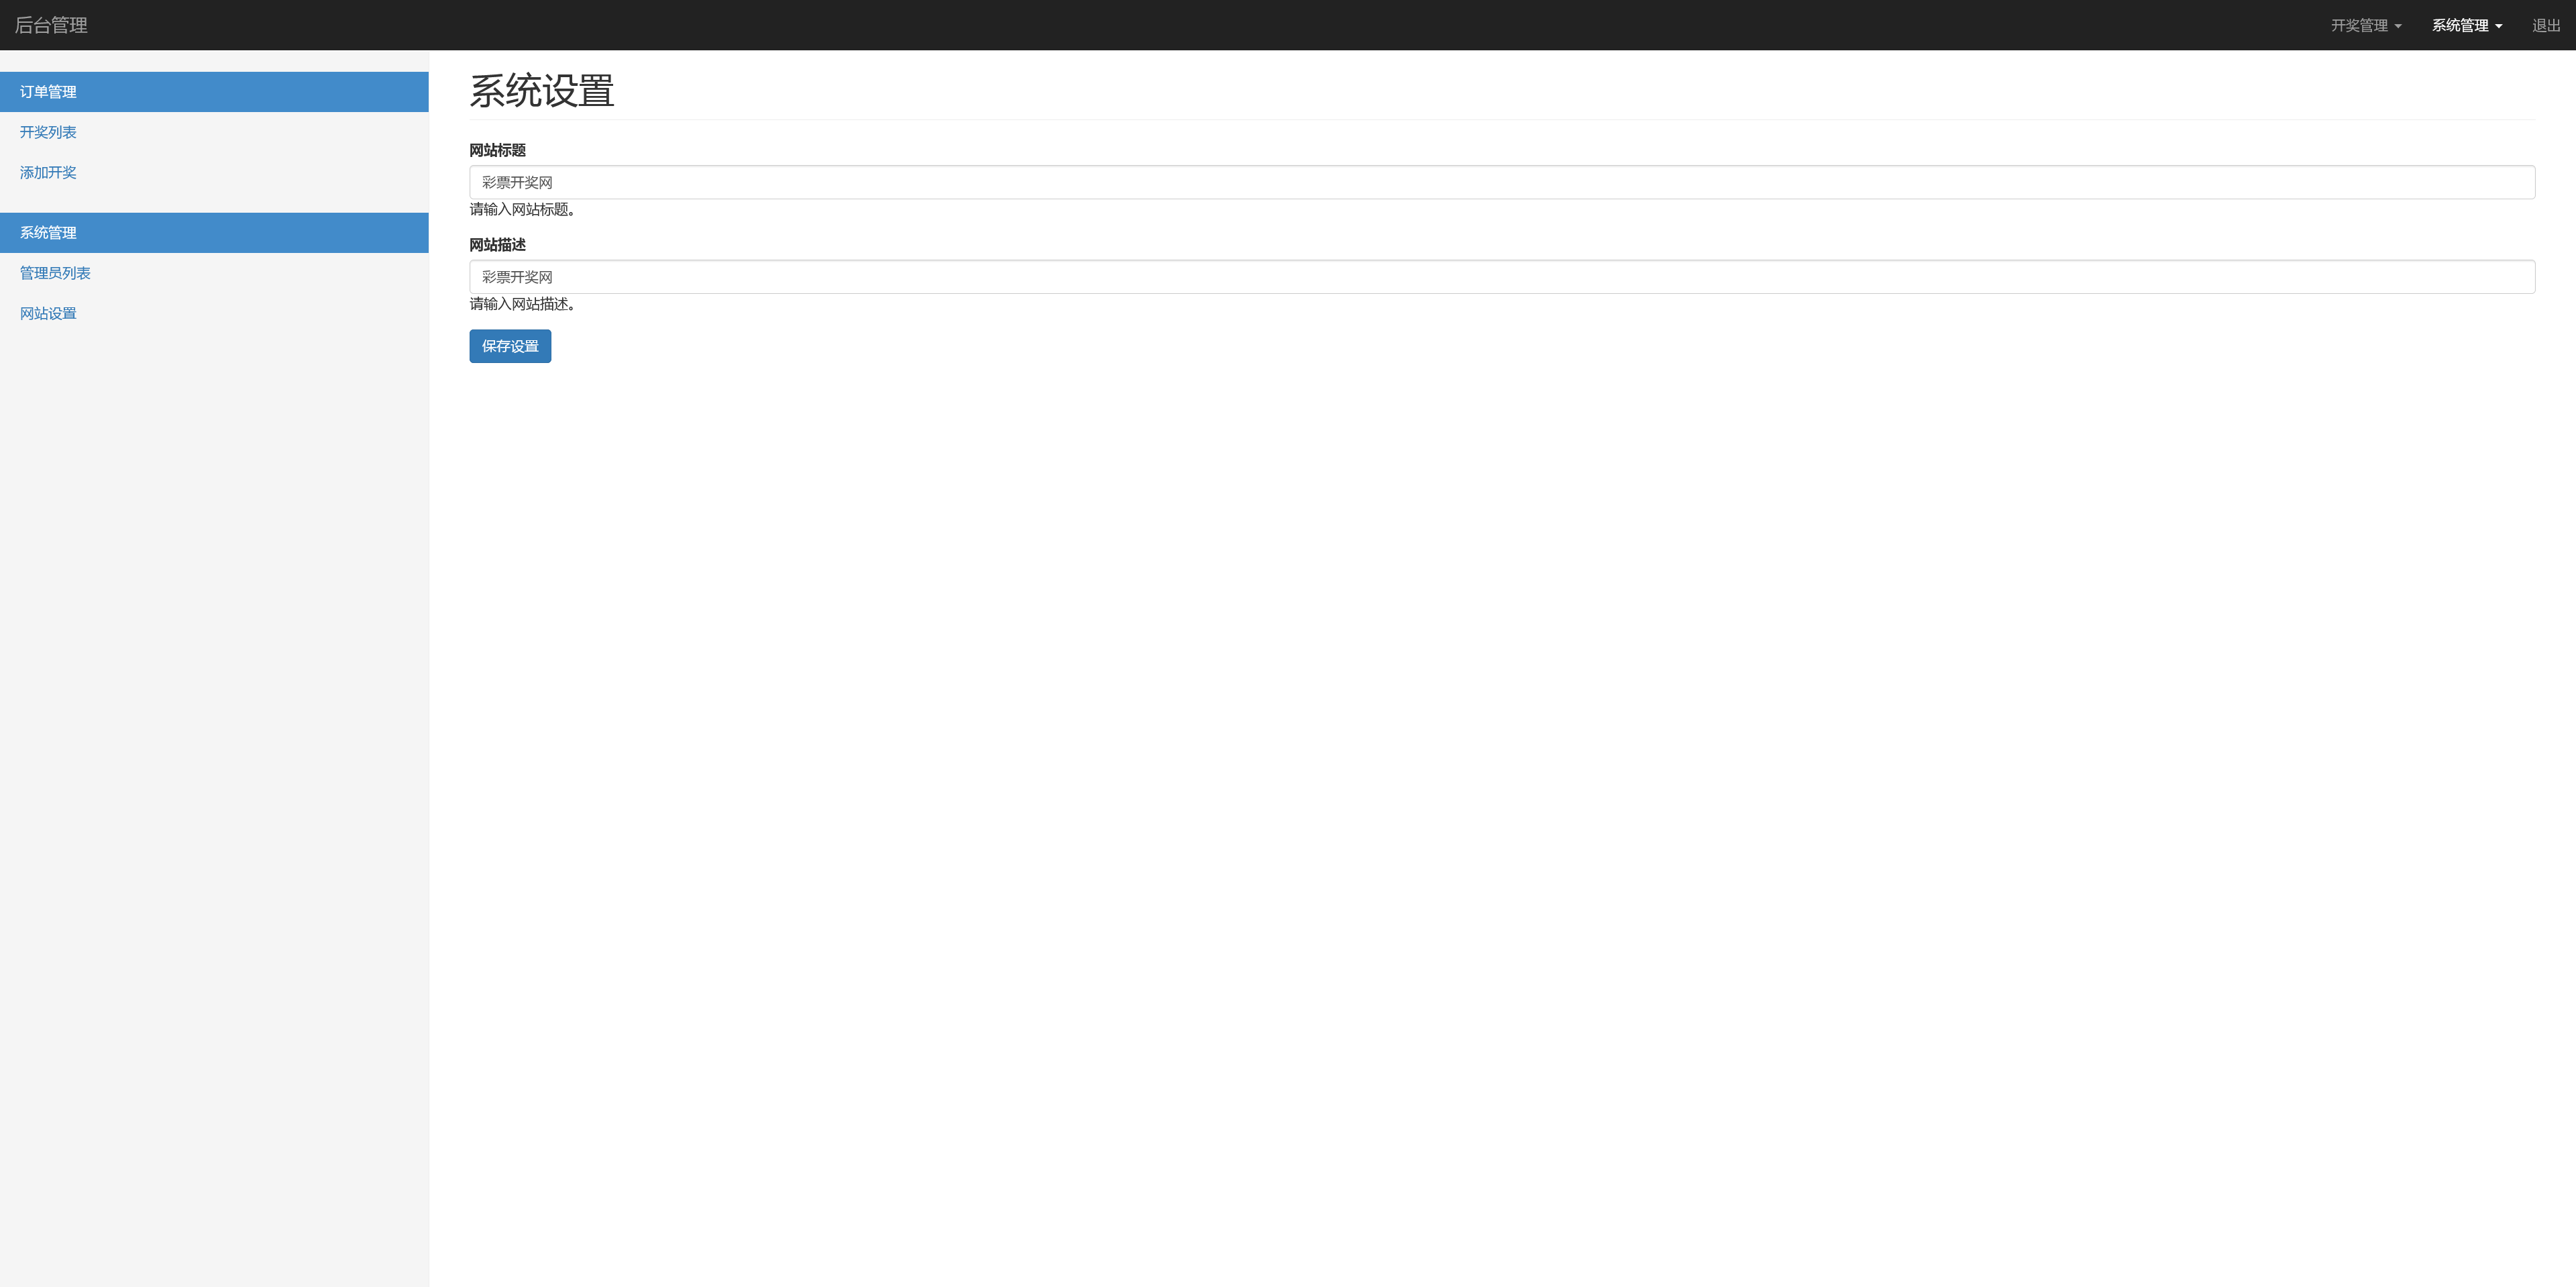2576x1287 pixels.
Task: Click the bold 网站标题 field label
Action: point(498,150)
